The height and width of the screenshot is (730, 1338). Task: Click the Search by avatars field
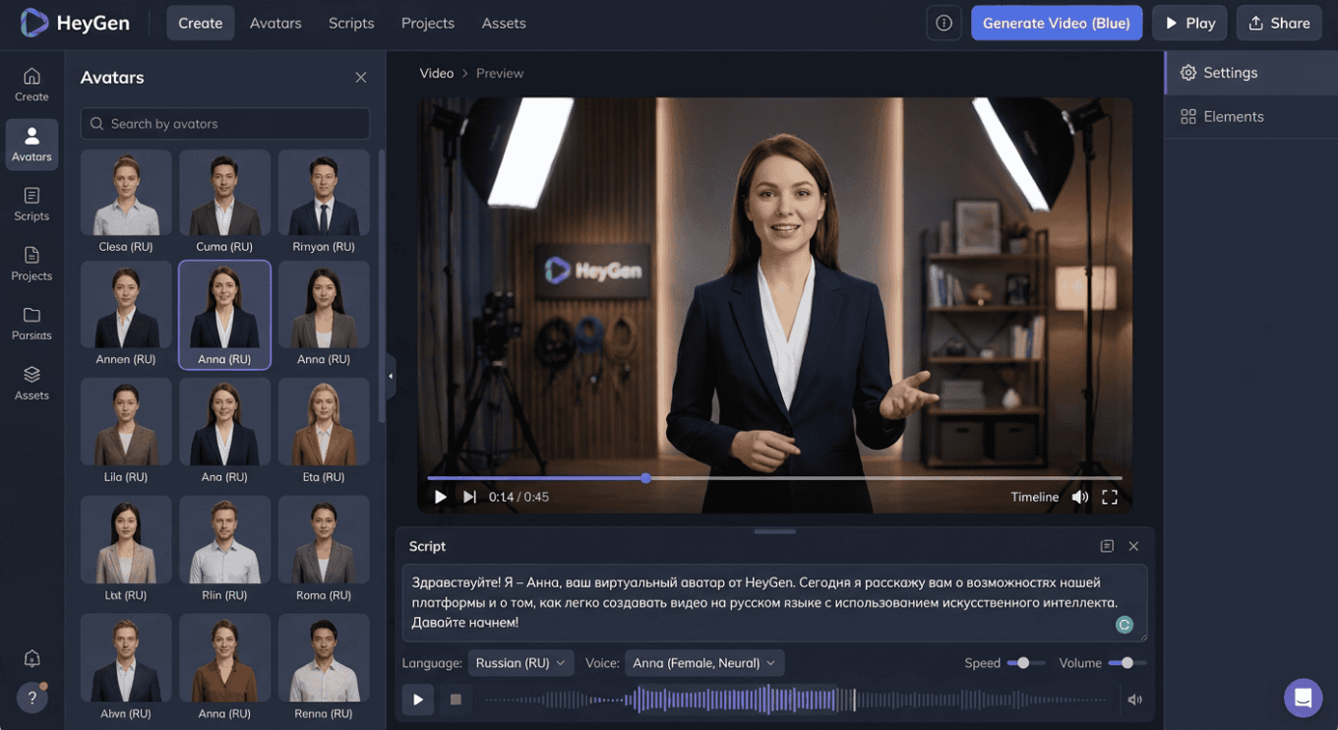coord(225,124)
